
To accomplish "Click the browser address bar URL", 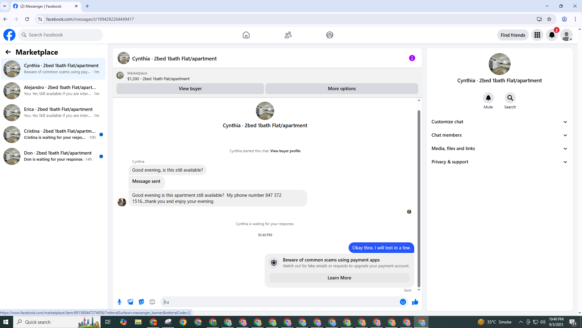I will (90, 19).
